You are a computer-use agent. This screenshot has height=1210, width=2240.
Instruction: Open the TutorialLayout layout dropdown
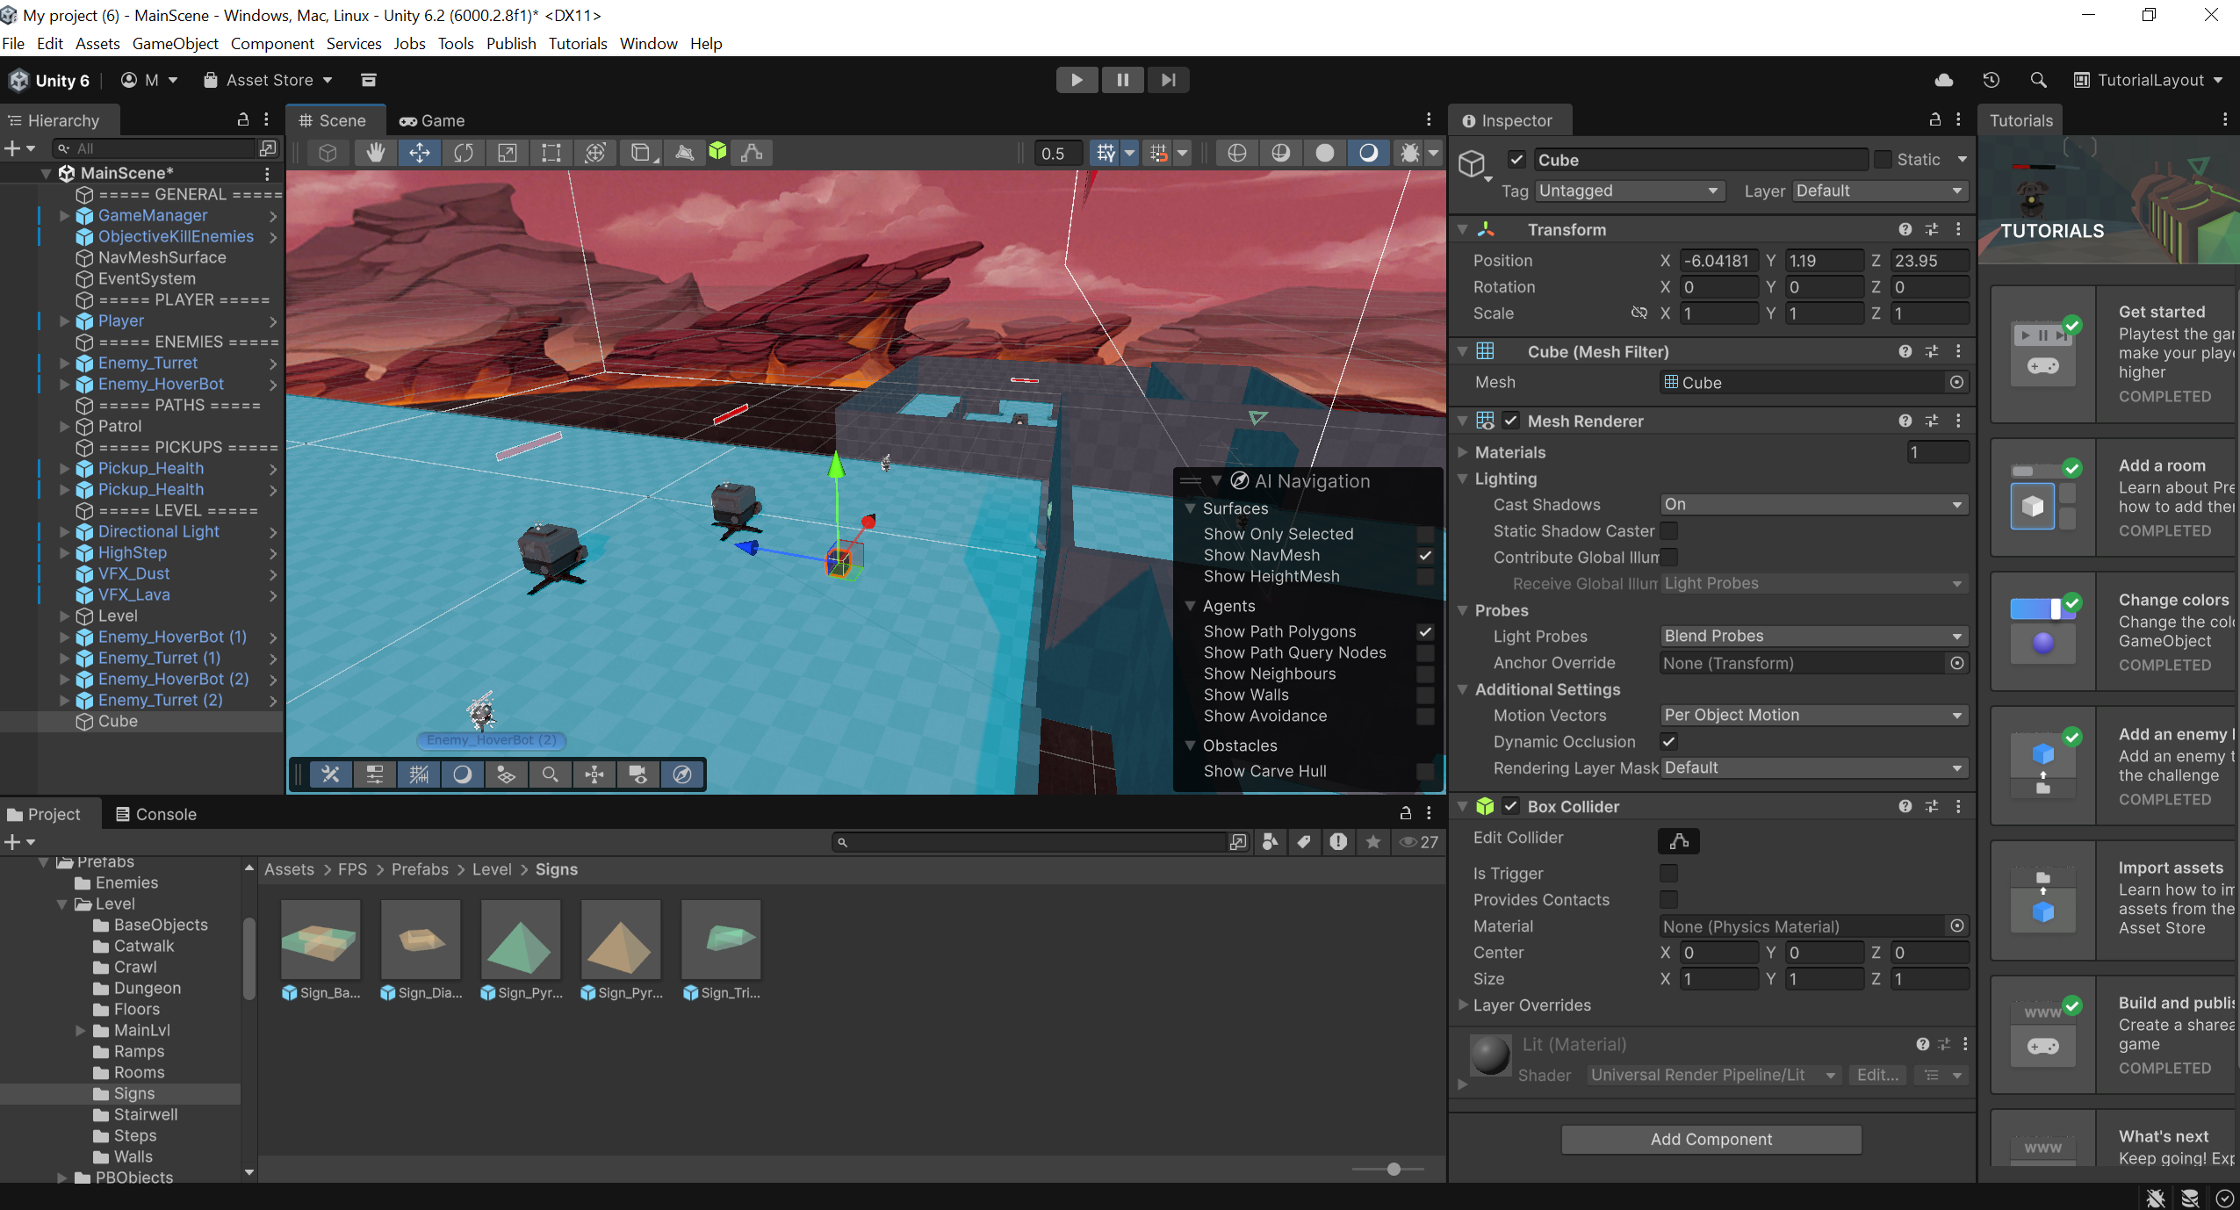tap(2148, 80)
